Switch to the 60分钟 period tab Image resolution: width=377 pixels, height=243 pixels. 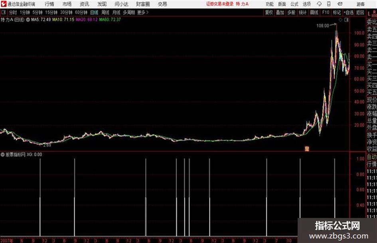tap(81, 12)
